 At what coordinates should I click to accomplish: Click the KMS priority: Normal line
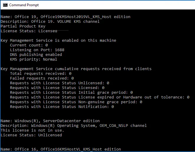tap(34, 59)
